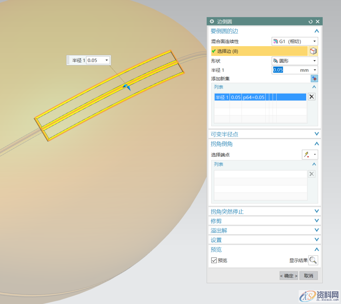Click the reset dialog icon

tap(311, 21)
